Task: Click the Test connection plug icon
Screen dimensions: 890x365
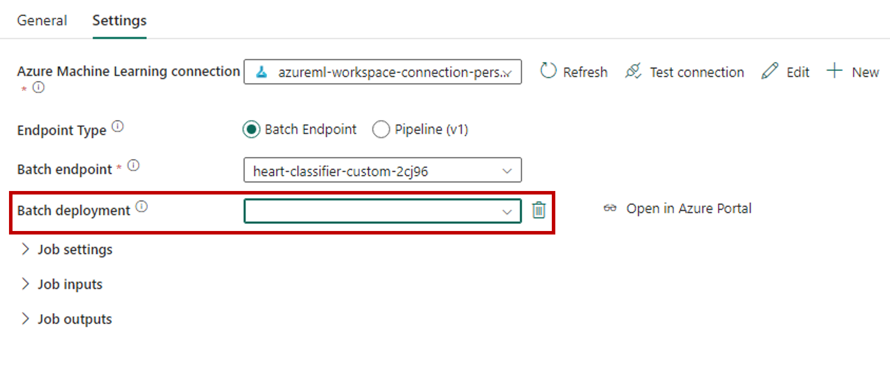Action: coord(633,71)
